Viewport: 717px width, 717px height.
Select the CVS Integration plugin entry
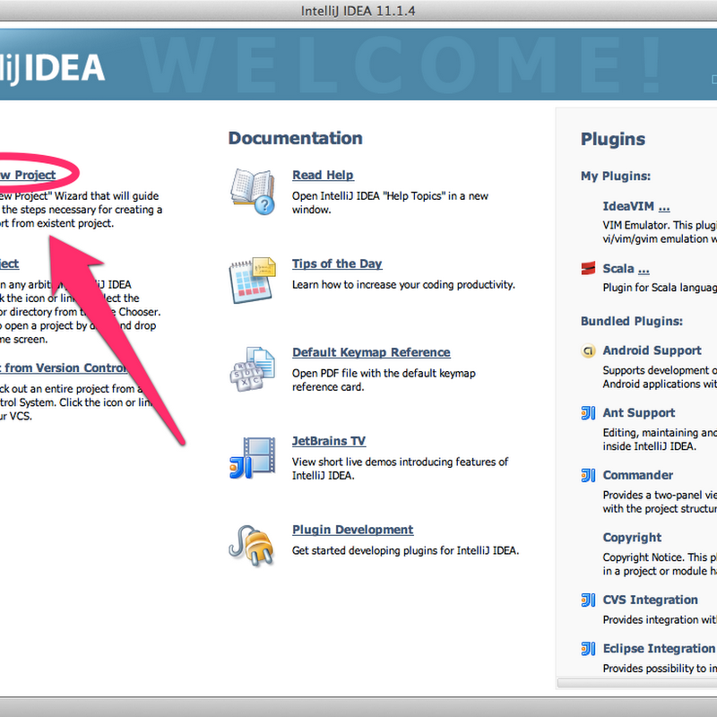click(x=651, y=600)
